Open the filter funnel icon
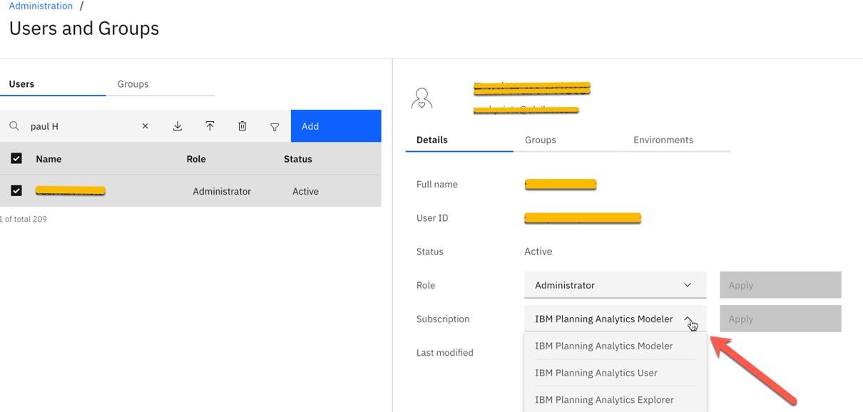This screenshot has height=412, width=863. point(275,127)
